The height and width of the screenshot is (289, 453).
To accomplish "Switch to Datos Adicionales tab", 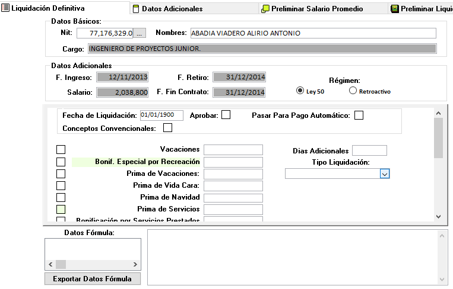I will (172, 9).
